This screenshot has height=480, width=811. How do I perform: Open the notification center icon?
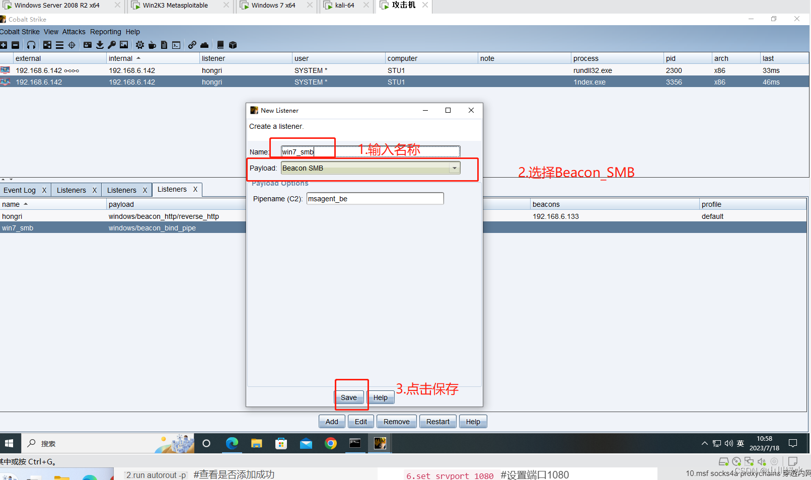tap(793, 443)
